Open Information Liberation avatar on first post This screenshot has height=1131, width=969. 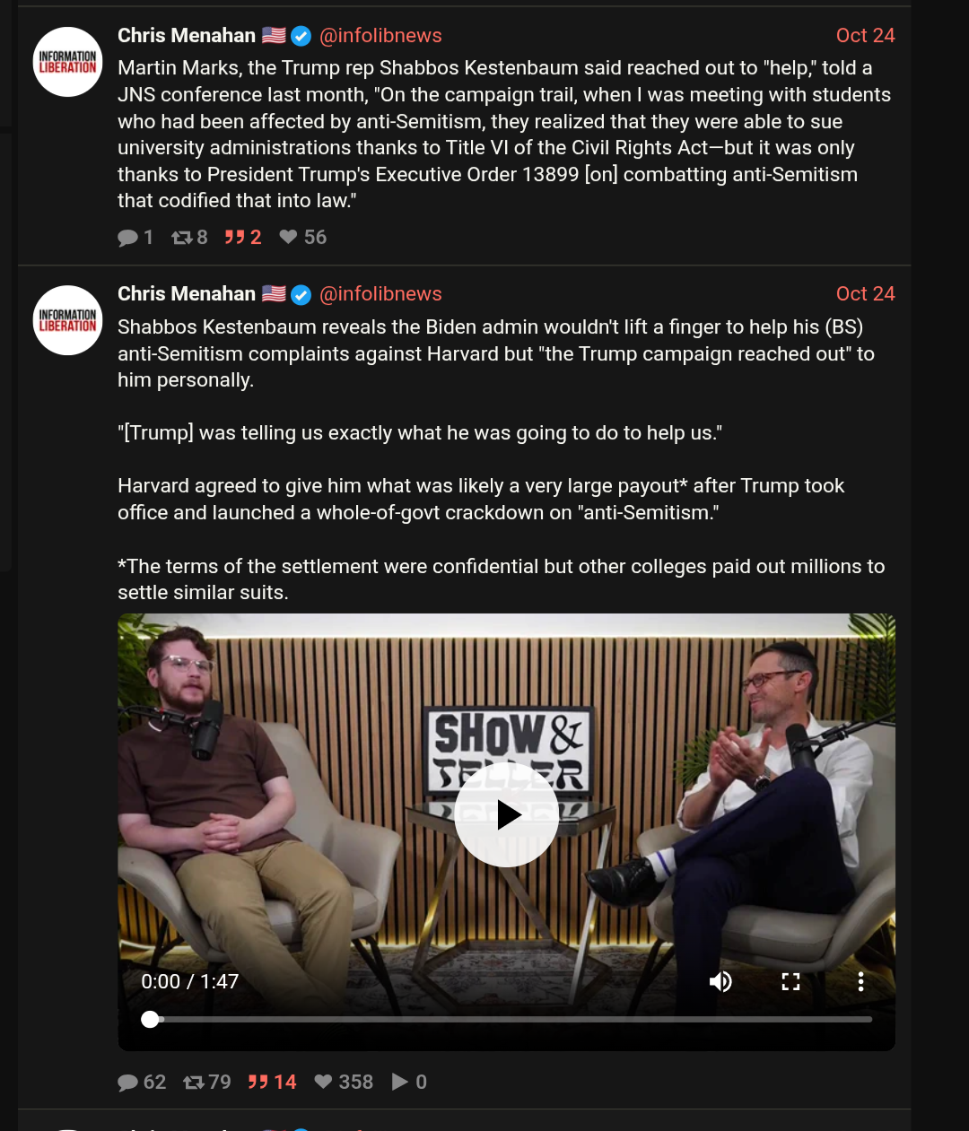[x=68, y=62]
